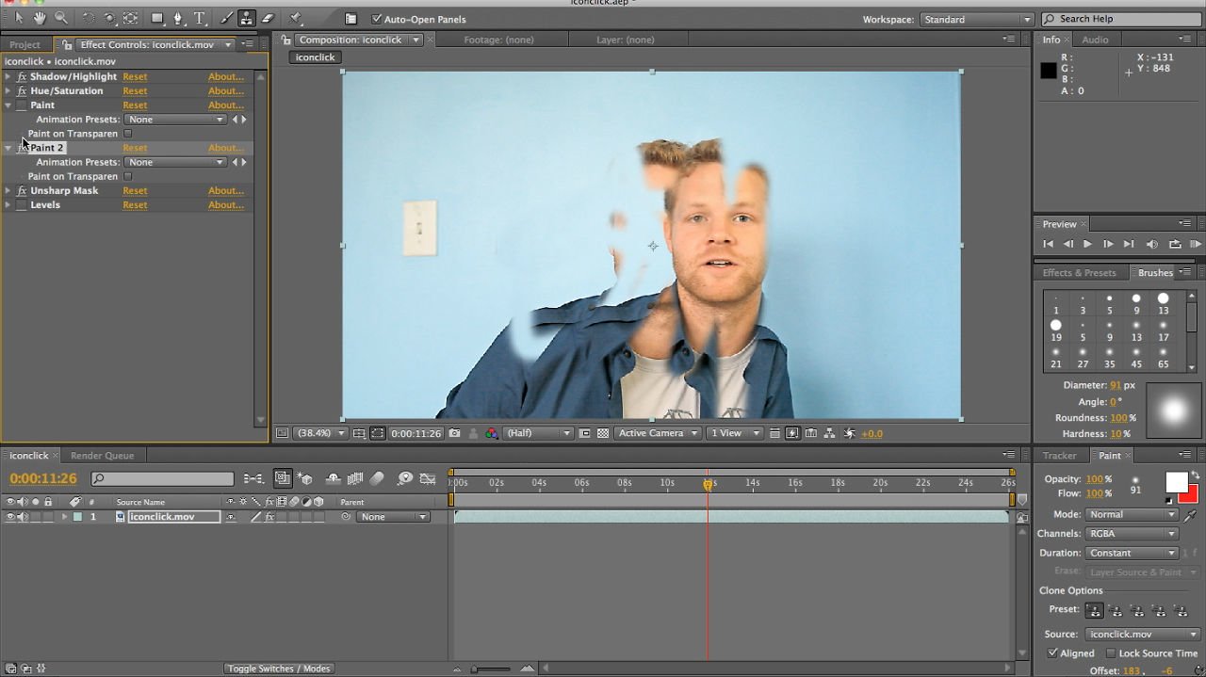
Task: Select the Clone Stamp tool
Action: [x=247, y=18]
